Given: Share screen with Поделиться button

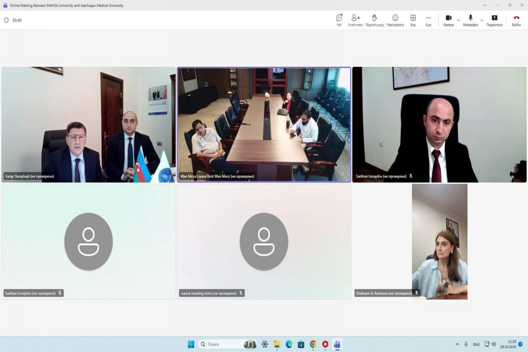Looking at the screenshot, I should pyautogui.click(x=494, y=20).
